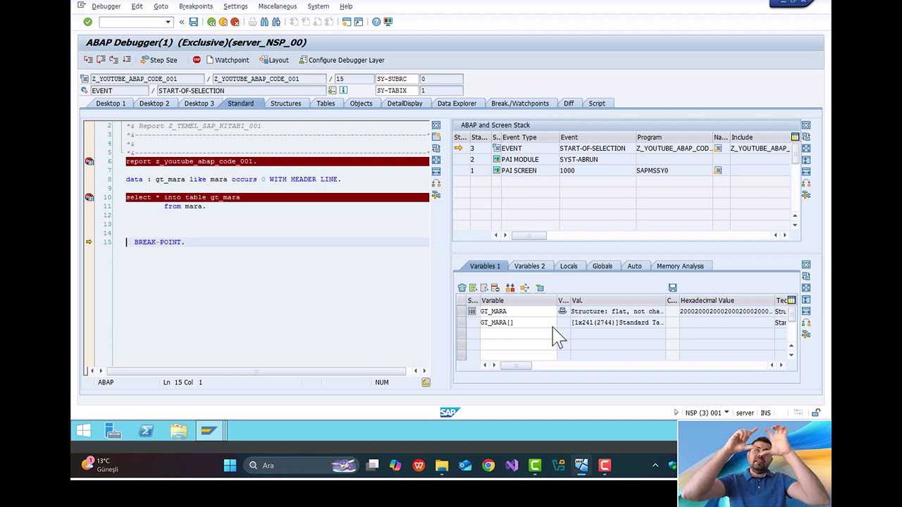Click the lock icon in SAP status bar
902x507 pixels.
tap(816, 413)
